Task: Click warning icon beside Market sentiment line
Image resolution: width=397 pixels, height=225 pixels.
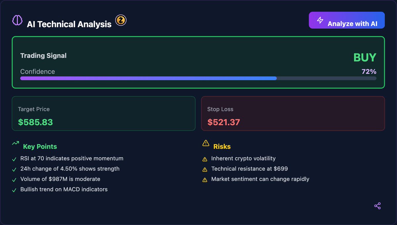Action: tap(205, 180)
